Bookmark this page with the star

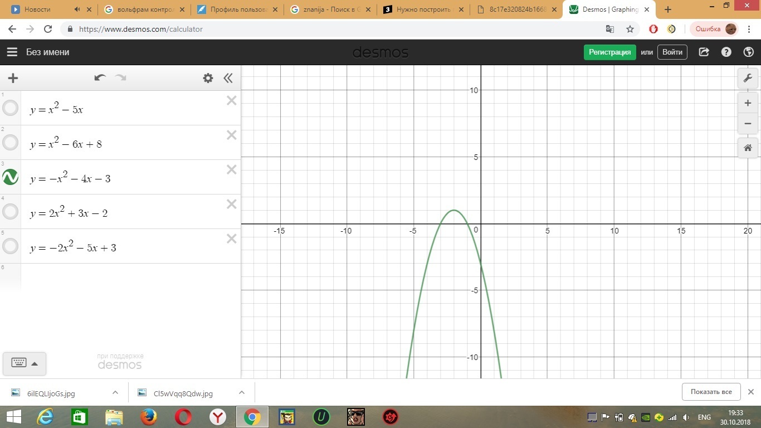click(630, 29)
